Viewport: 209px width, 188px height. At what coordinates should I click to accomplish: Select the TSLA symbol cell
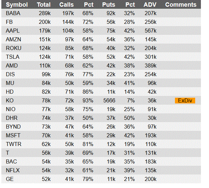click(x=13, y=57)
